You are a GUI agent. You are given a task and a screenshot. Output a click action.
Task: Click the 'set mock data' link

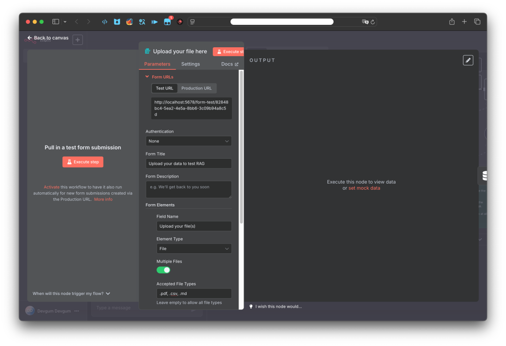point(364,188)
